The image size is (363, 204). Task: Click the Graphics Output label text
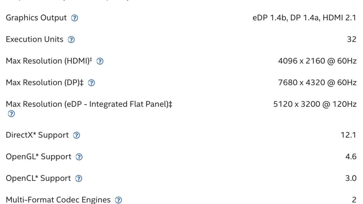point(36,18)
